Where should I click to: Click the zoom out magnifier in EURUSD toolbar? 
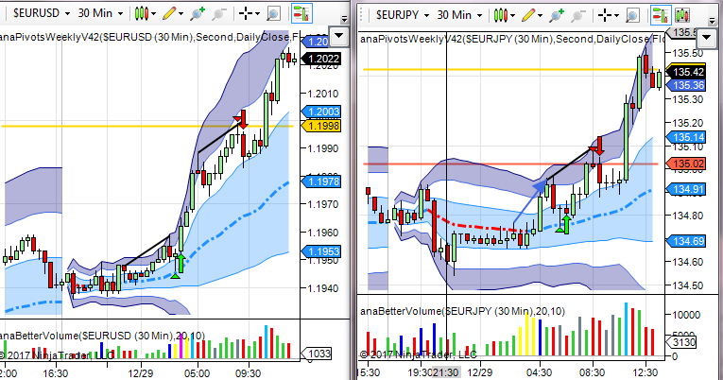tap(219, 14)
